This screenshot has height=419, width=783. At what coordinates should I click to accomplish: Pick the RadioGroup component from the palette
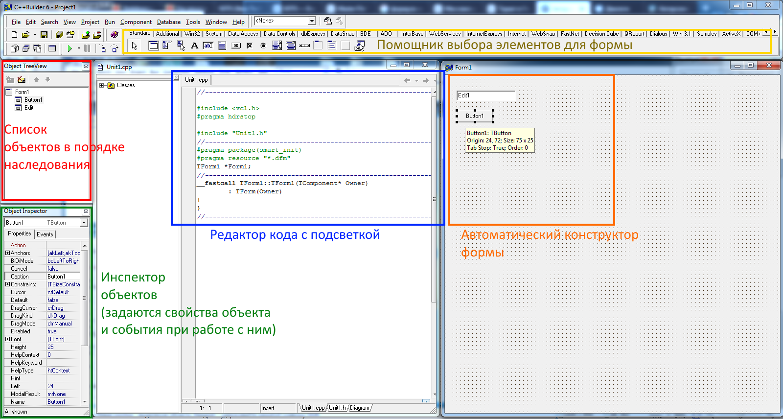pos(332,46)
